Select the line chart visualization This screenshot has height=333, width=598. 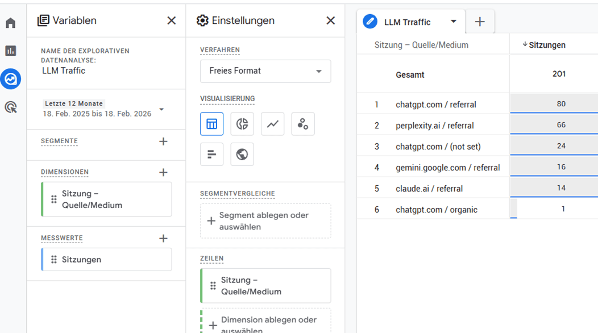[272, 123]
